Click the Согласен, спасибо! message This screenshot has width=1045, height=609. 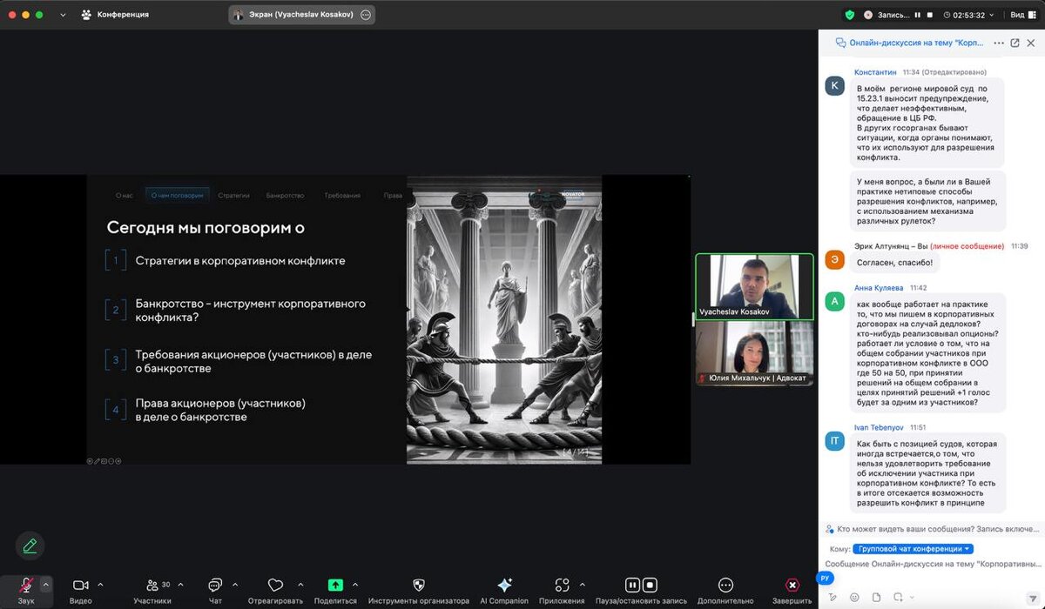894,262
